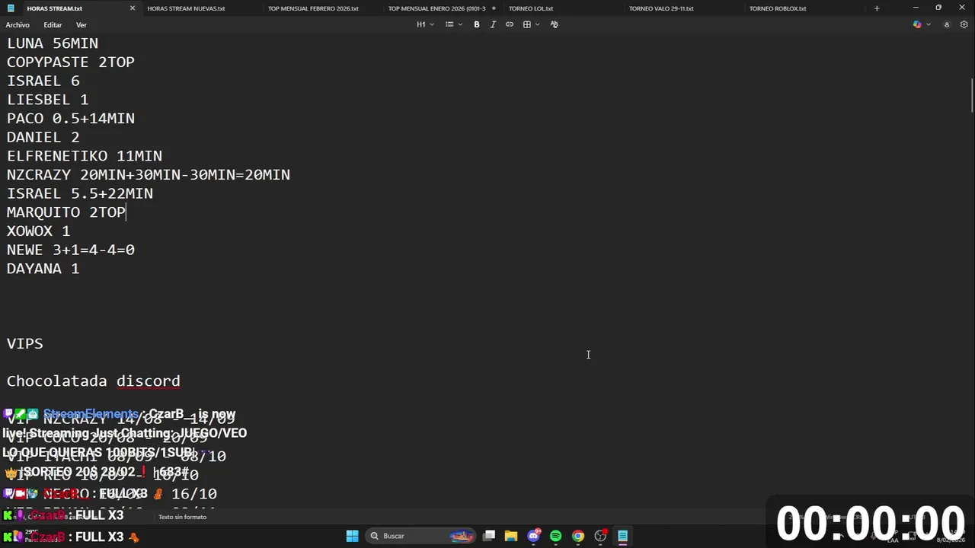Open Notepad settings gear
975x548 pixels.
pos(964,24)
